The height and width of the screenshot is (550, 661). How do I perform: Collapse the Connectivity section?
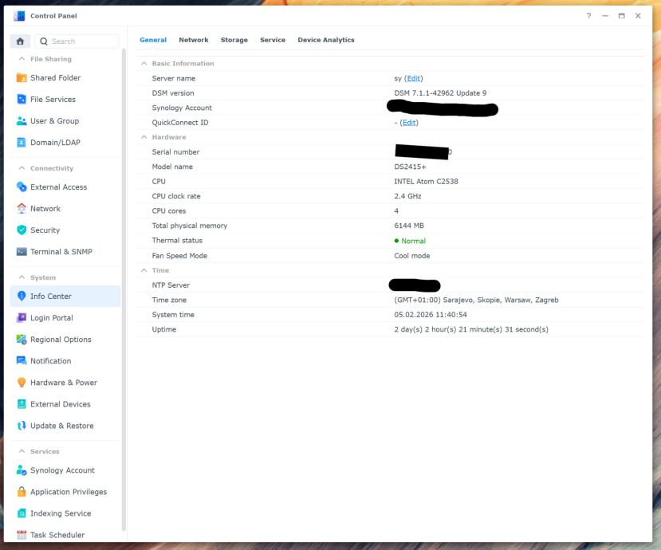[22, 168]
